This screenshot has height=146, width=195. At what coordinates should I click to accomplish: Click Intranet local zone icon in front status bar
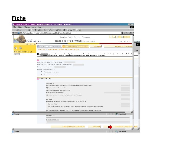point(116,114)
